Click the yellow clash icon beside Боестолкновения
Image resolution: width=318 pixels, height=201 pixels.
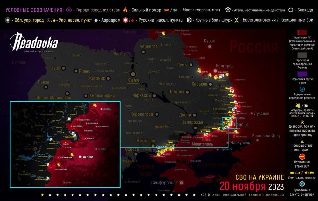click(x=236, y=20)
